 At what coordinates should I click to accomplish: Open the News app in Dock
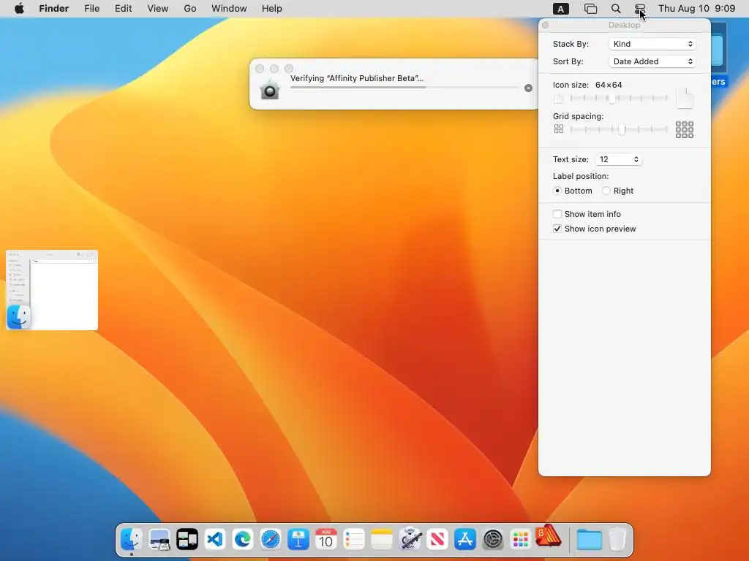437,540
